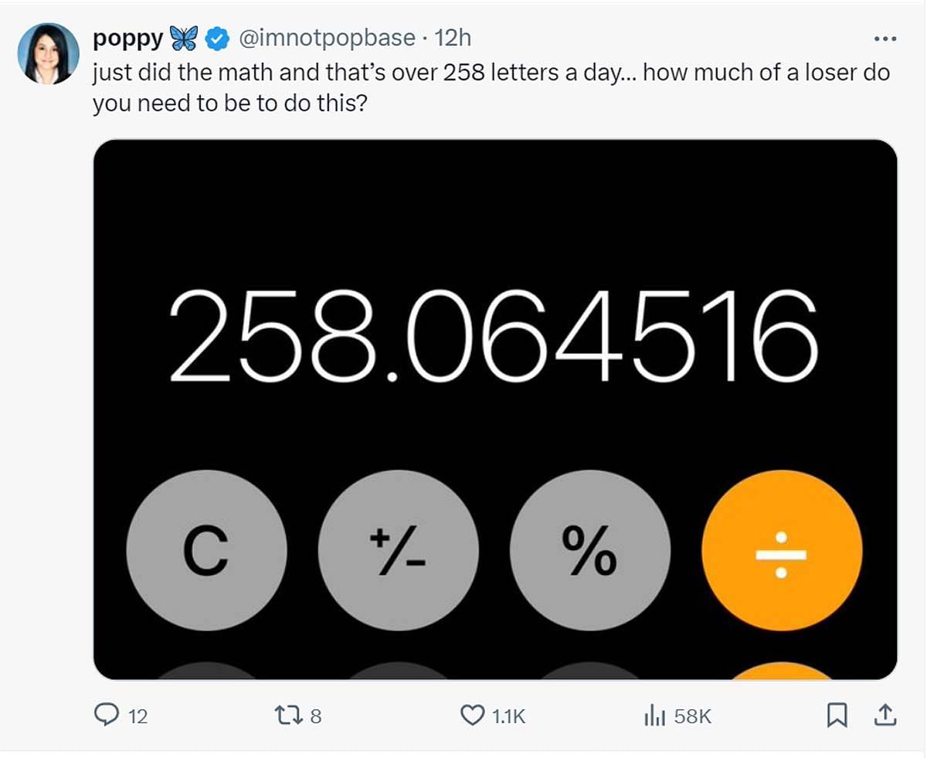Click the display name "poppy"
The image size is (927, 758).
[x=128, y=37]
